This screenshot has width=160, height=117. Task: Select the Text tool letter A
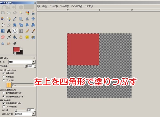click(x=9, y=31)
